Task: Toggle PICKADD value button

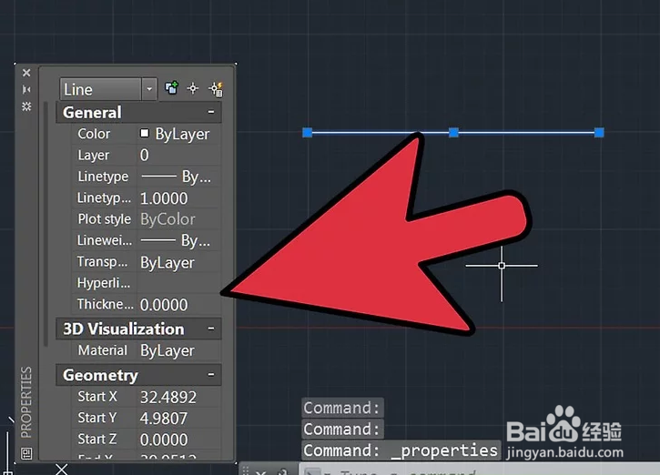Action: coord(171,88)
